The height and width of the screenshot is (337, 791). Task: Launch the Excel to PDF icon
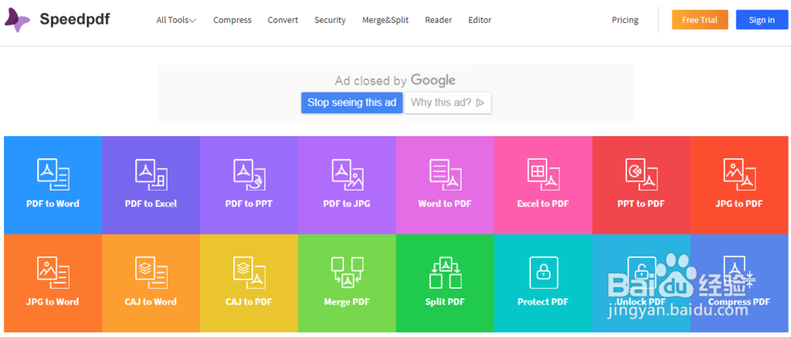[x=543, y=175]
